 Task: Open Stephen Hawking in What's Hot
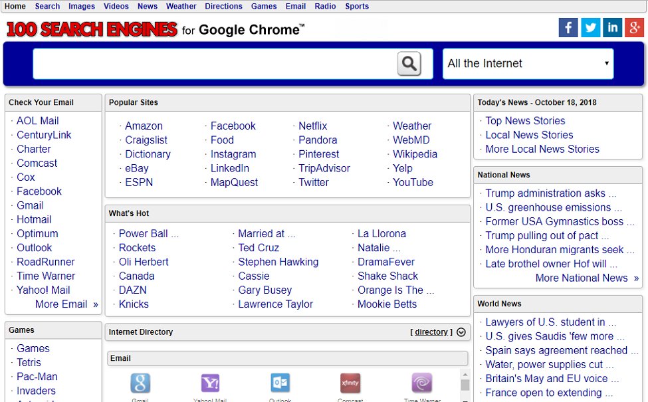point(278,262)
